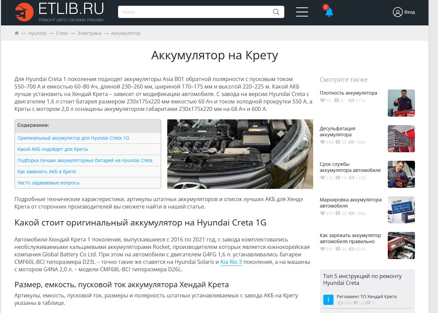The height and width of the screenshot is (313, 438).
Task: Open thumbnail for Десульфатация аккумулятора
Action: coord(401,139)
